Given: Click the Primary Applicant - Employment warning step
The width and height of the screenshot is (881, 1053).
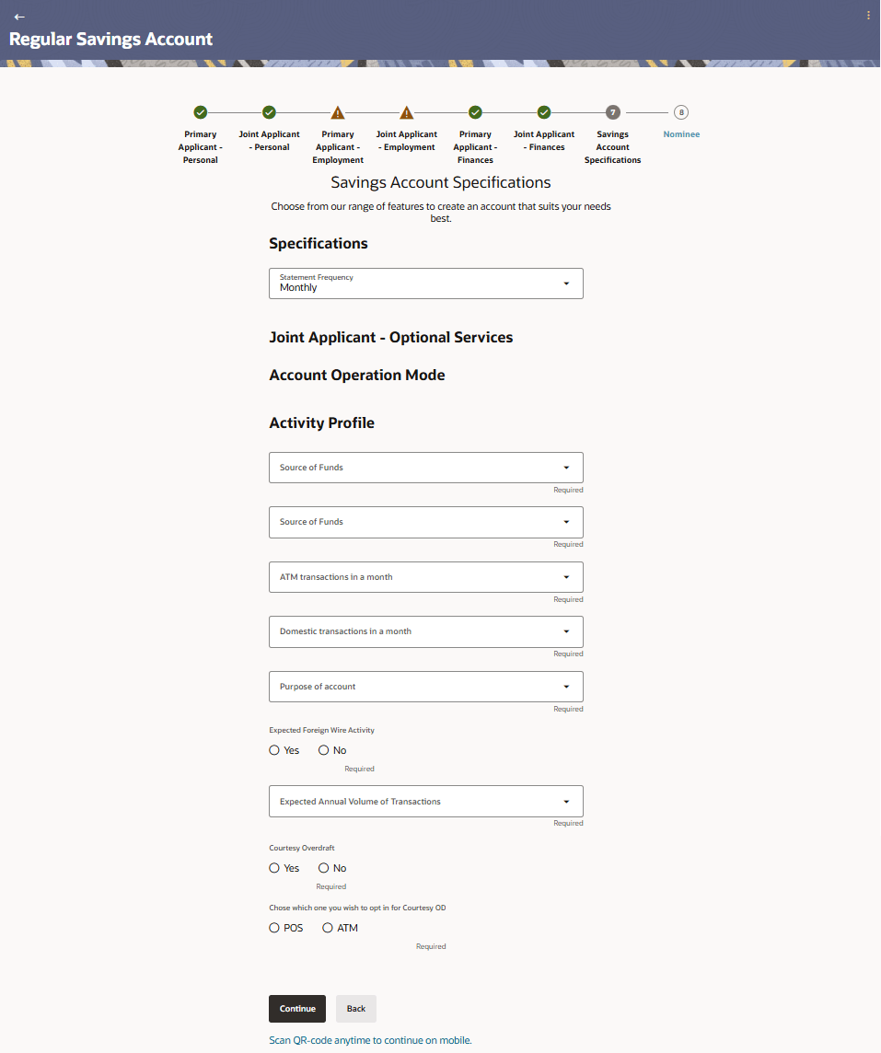Looking at the screenshot, I should 338,112.
